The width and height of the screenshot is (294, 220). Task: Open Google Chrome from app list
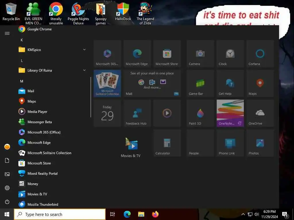pyautogui.click(x=52, y=29)
